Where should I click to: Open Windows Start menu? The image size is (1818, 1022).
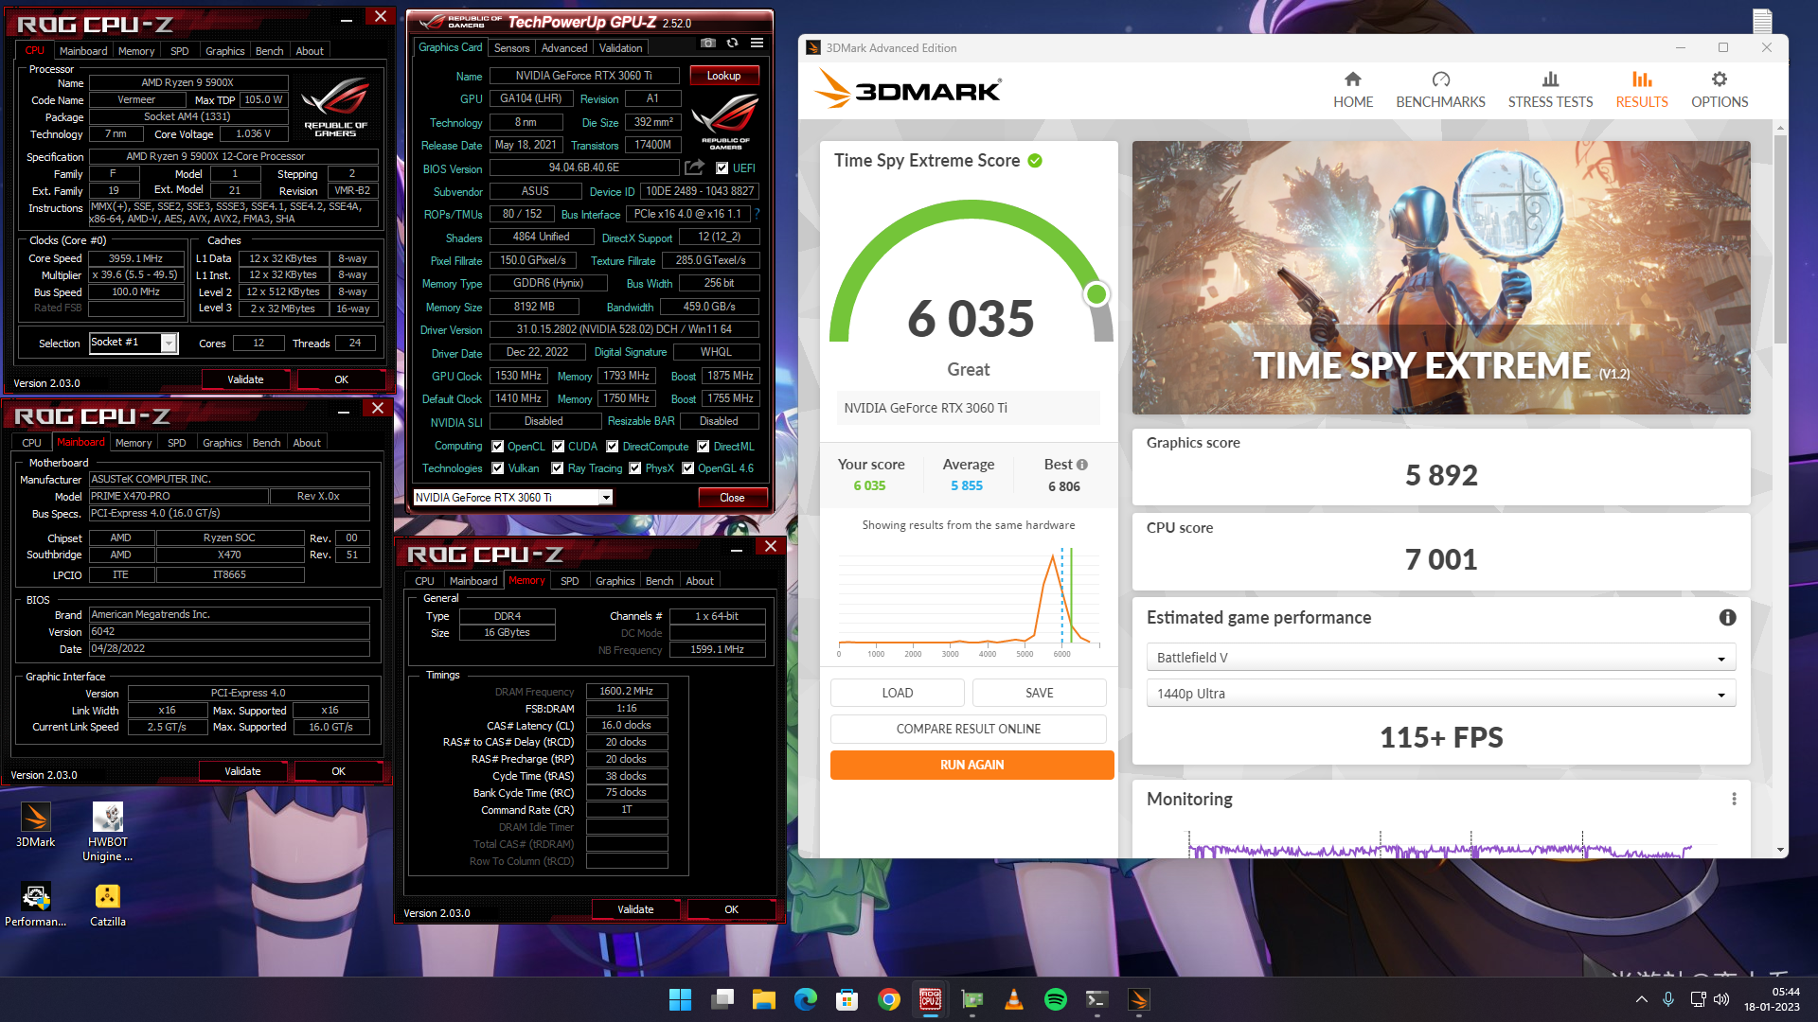click(x=680, y=999)
